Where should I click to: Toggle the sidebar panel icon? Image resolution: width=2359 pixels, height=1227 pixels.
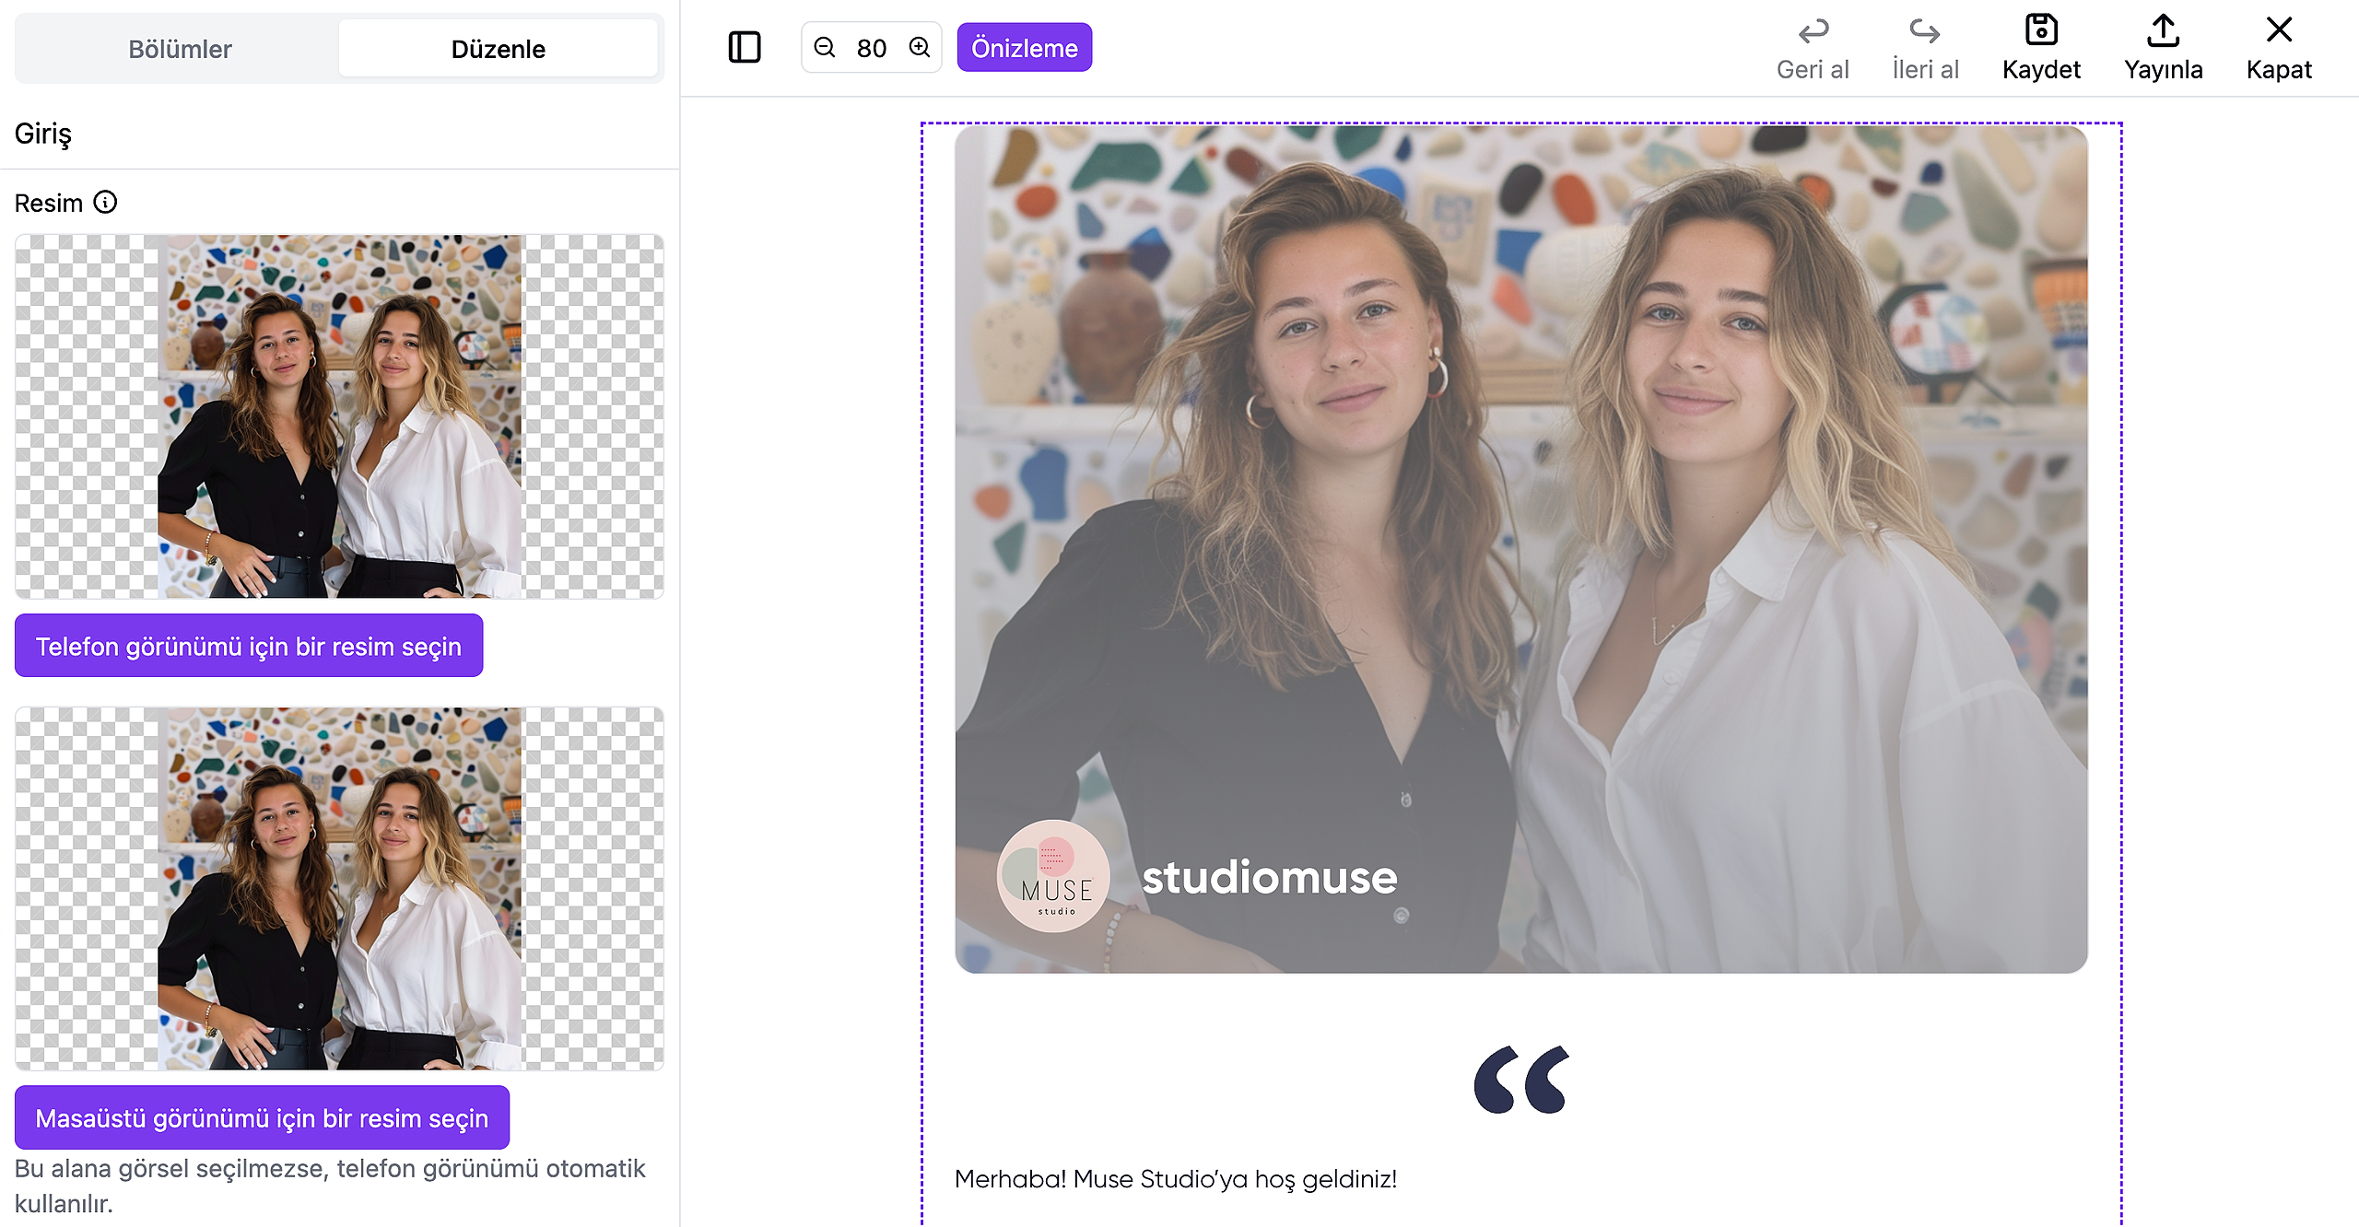pos(745,47)
